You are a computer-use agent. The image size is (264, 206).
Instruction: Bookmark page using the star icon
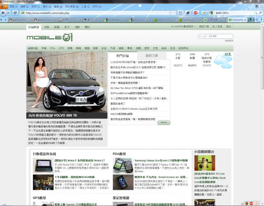[x=170, y=13]
